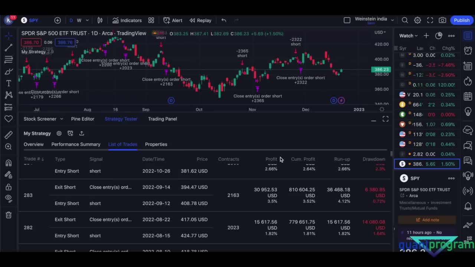This screenshot has width=475, height=267.
Task: Open quick search magnifier
Action: [405, 20]
